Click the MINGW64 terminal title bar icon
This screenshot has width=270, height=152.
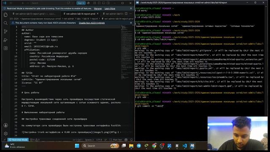(x=137, y=3)
